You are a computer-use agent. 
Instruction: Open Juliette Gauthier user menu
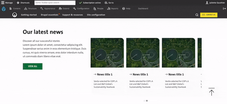215,3
